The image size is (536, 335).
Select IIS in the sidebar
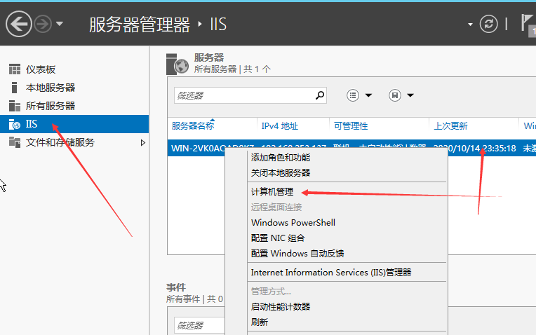(74, 124)
